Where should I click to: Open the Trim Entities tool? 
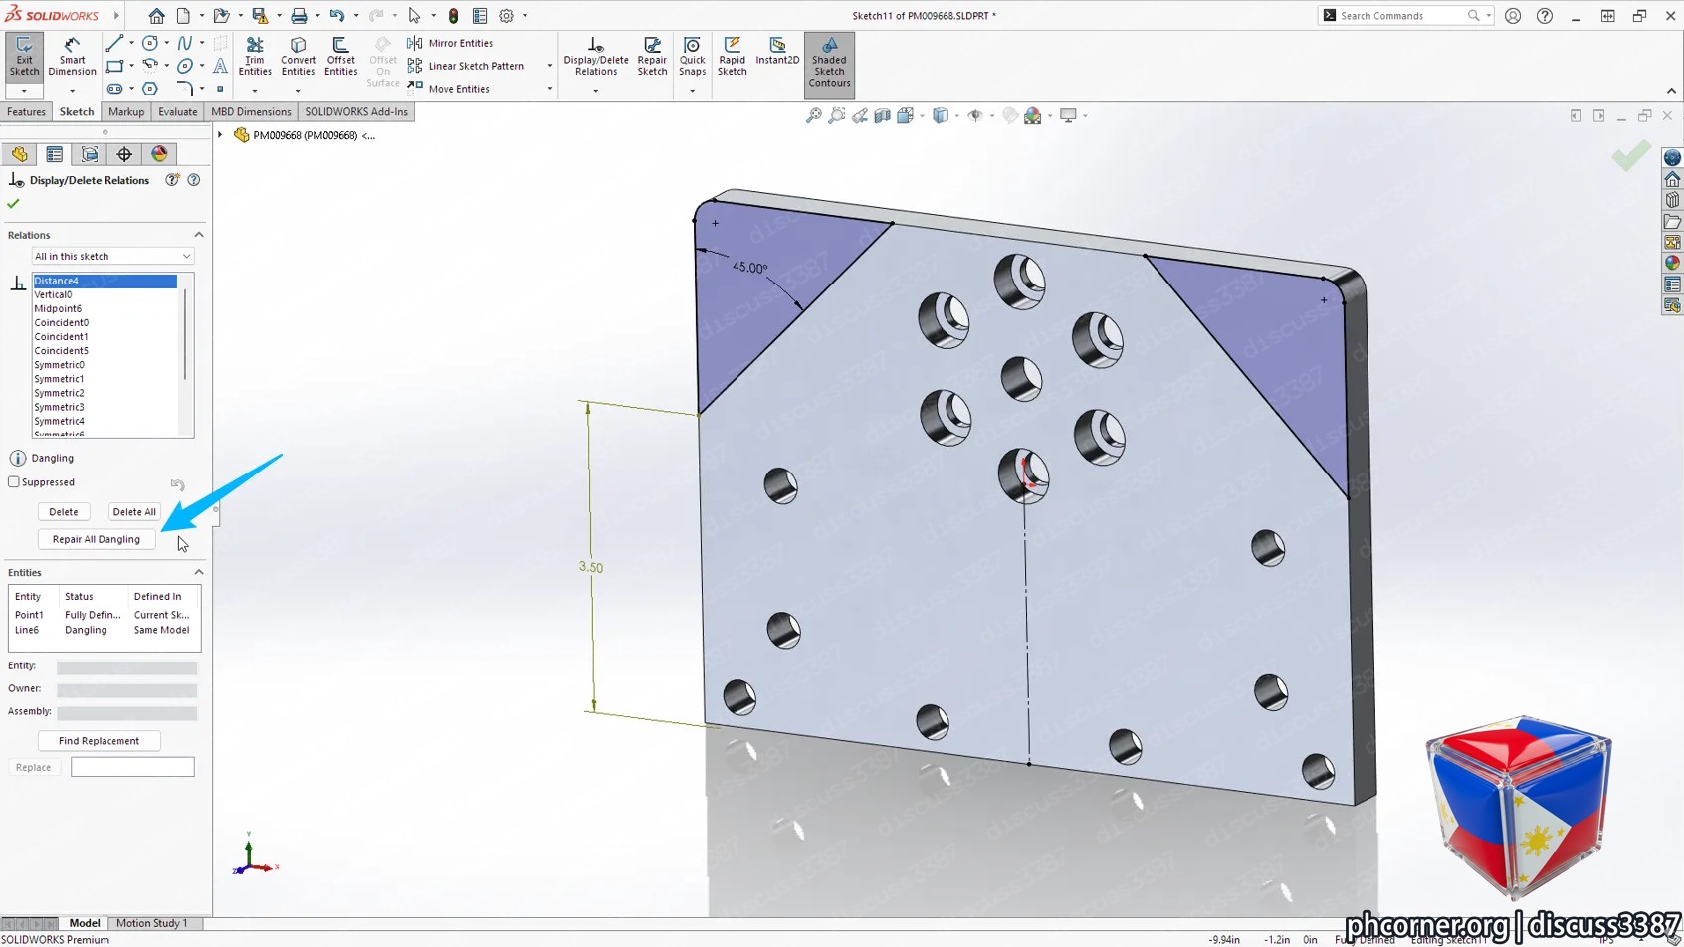click(255, 57)
